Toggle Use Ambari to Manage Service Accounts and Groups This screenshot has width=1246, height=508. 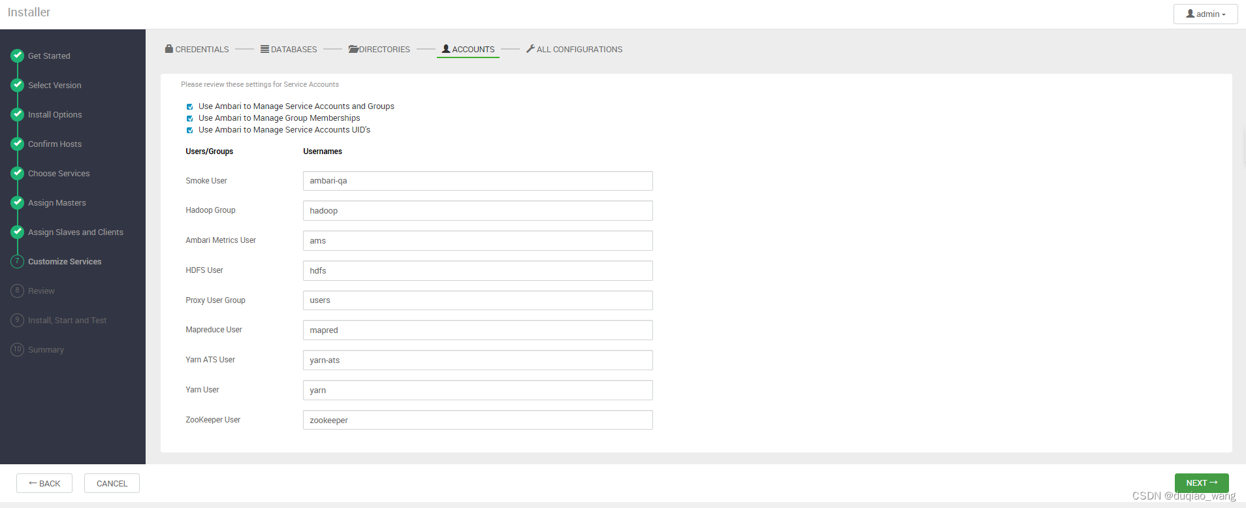[190, 106]
